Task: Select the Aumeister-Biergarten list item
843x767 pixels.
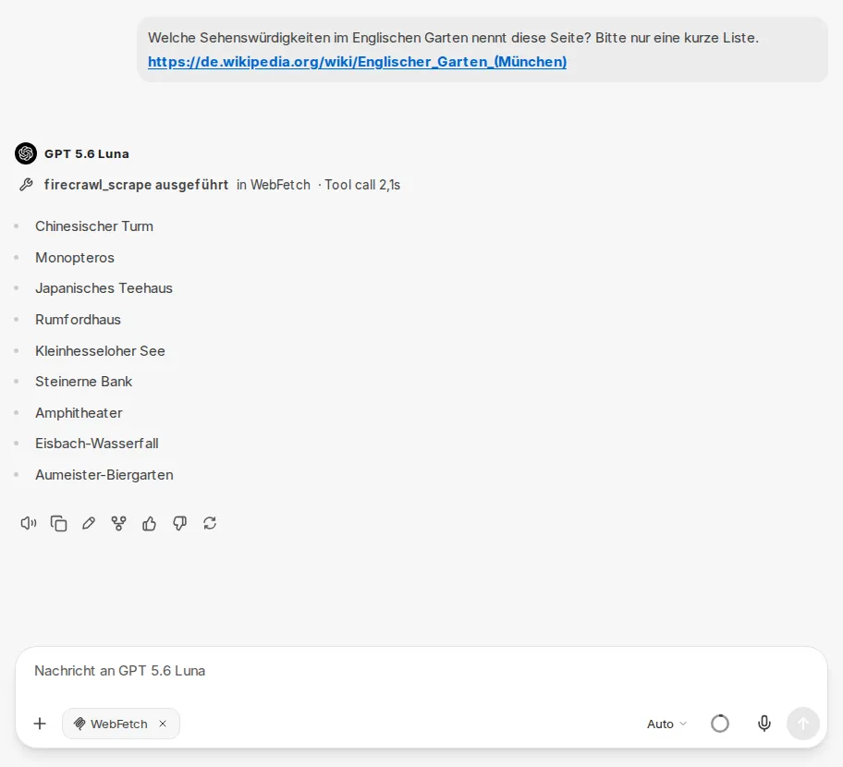Action: coord(104,475)
